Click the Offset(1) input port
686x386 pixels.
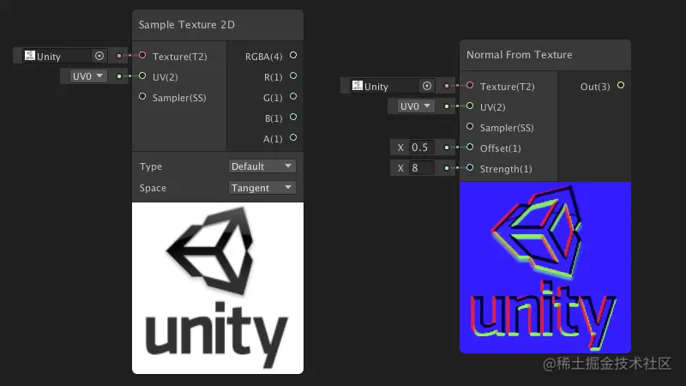tap(470, 147)
